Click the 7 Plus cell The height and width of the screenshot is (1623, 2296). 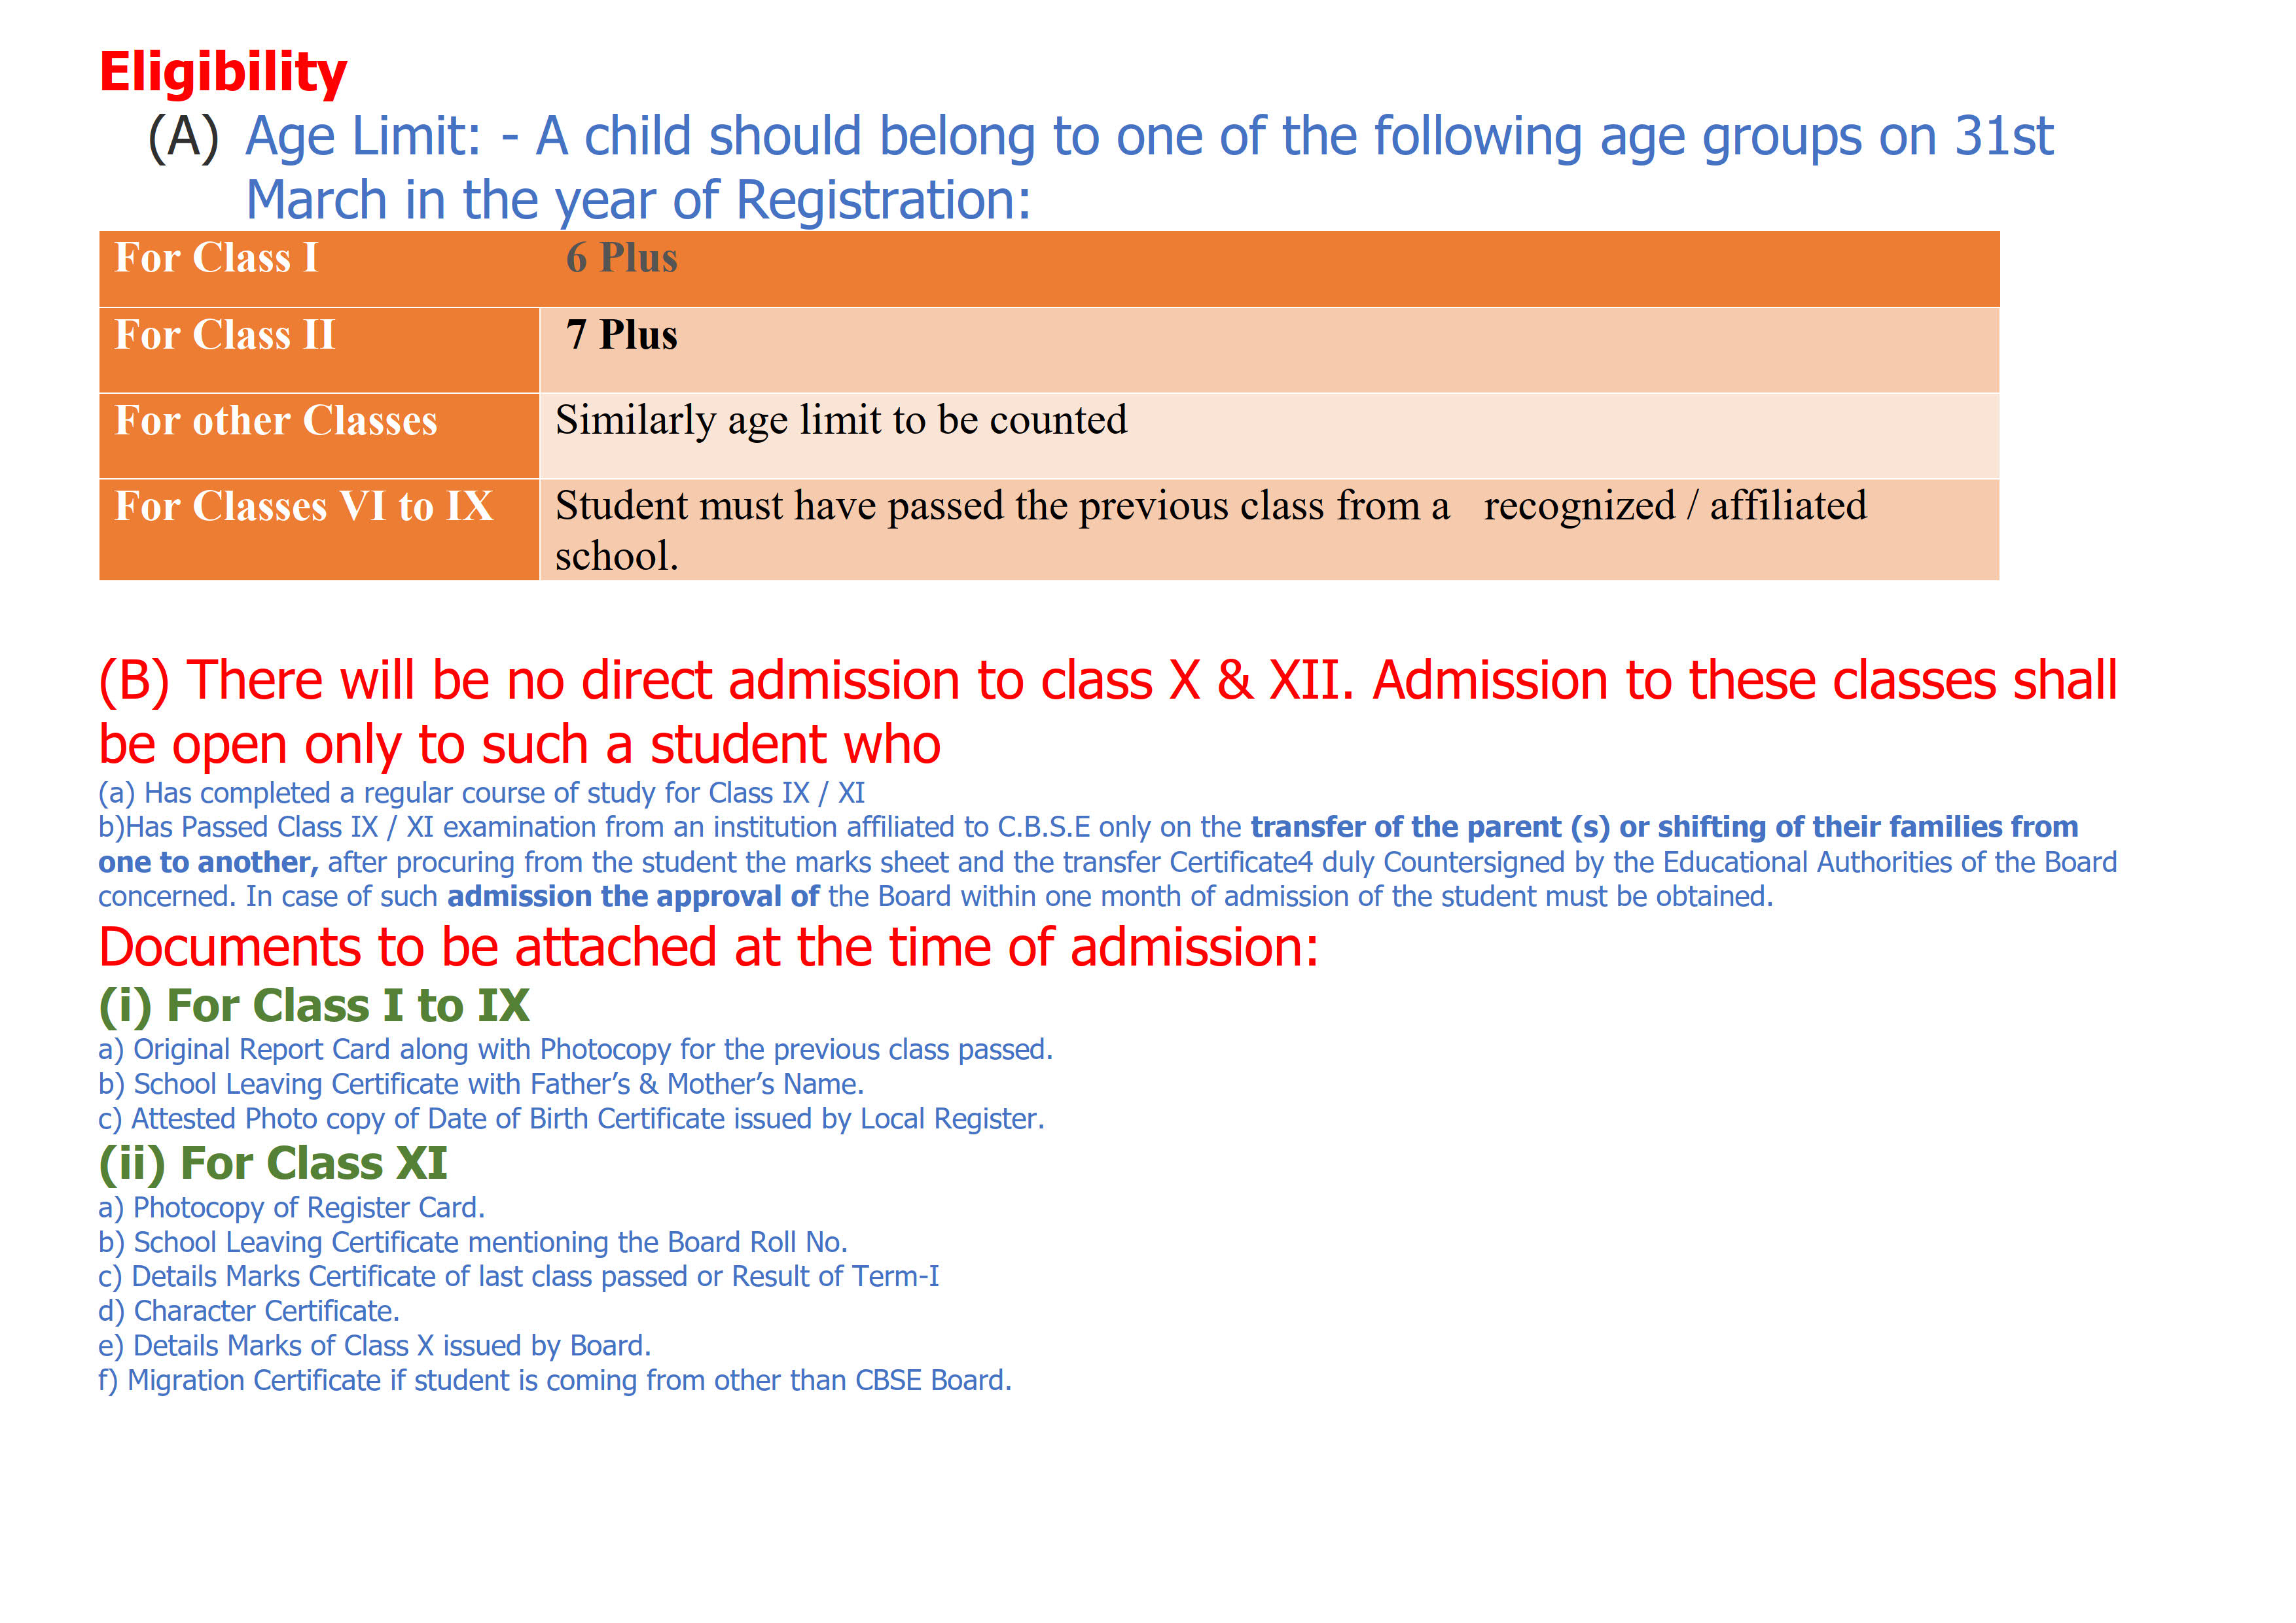pyautogui.click(x=1269, y=350)
